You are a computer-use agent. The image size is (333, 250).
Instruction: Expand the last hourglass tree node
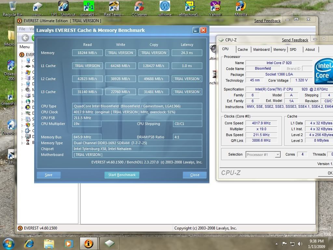pos(22,143)
